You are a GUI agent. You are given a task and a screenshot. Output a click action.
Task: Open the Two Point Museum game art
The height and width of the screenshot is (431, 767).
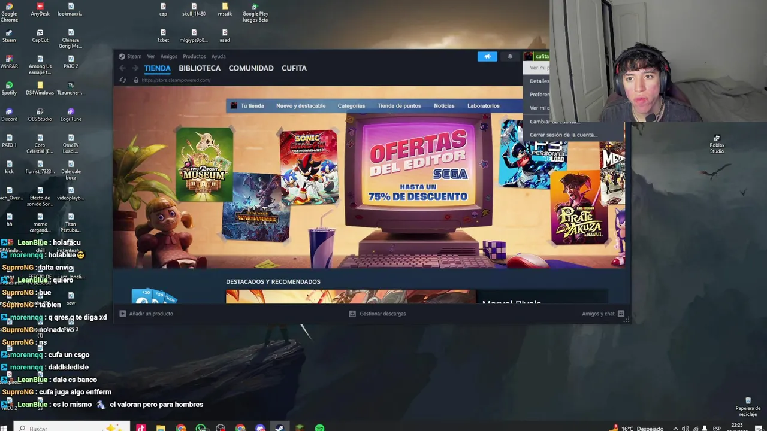coord(204,164)
